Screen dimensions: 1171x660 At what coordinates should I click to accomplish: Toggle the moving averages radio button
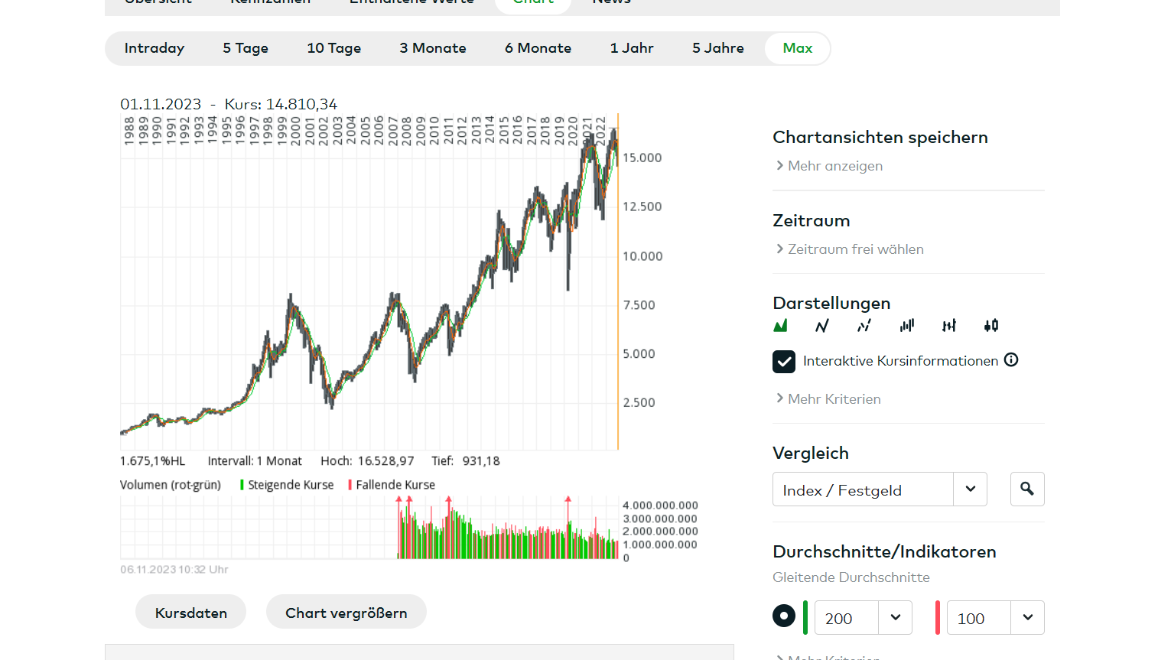[784, 616]
